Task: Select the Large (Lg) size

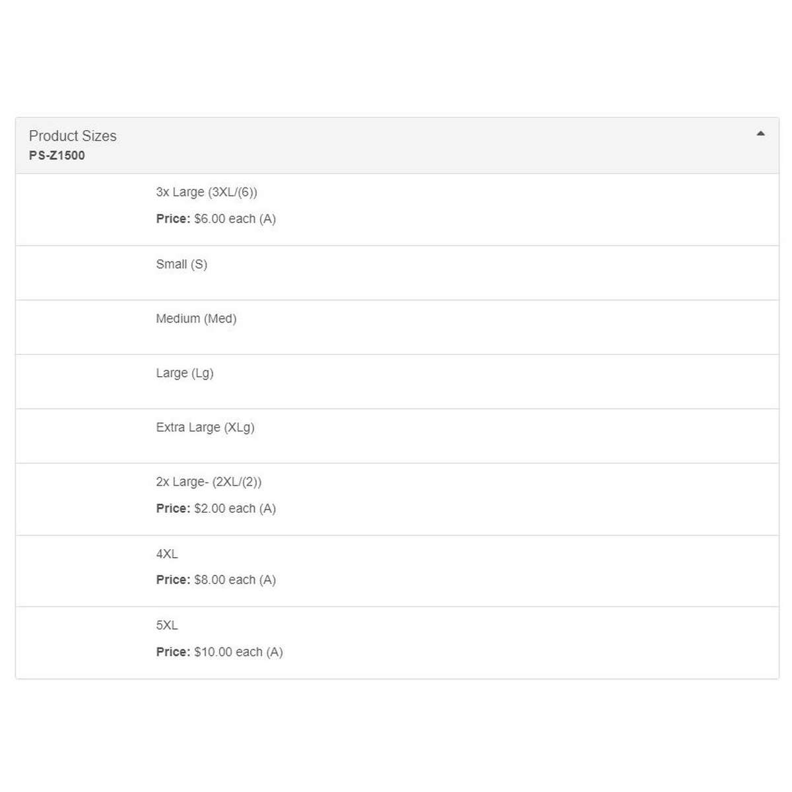Action: (185, 373)
